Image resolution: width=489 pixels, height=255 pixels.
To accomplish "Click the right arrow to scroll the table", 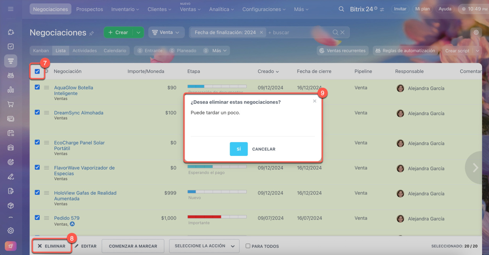I will pos(475,168).
